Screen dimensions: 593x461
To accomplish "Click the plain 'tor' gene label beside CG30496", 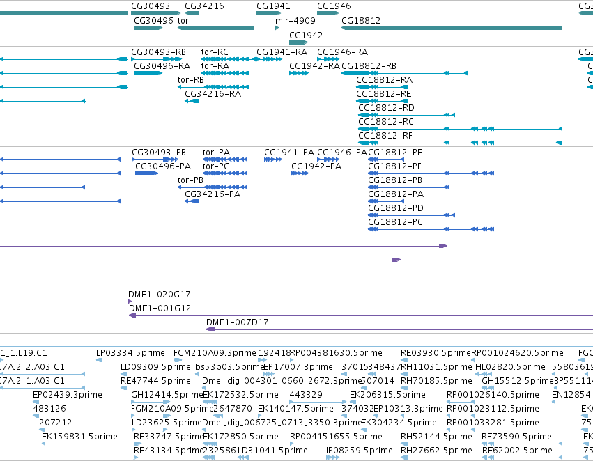I will point(183,20).
